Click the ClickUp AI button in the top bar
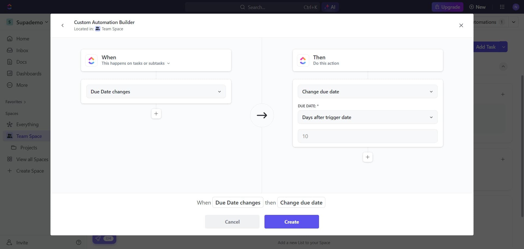 [x=330, y=7]
